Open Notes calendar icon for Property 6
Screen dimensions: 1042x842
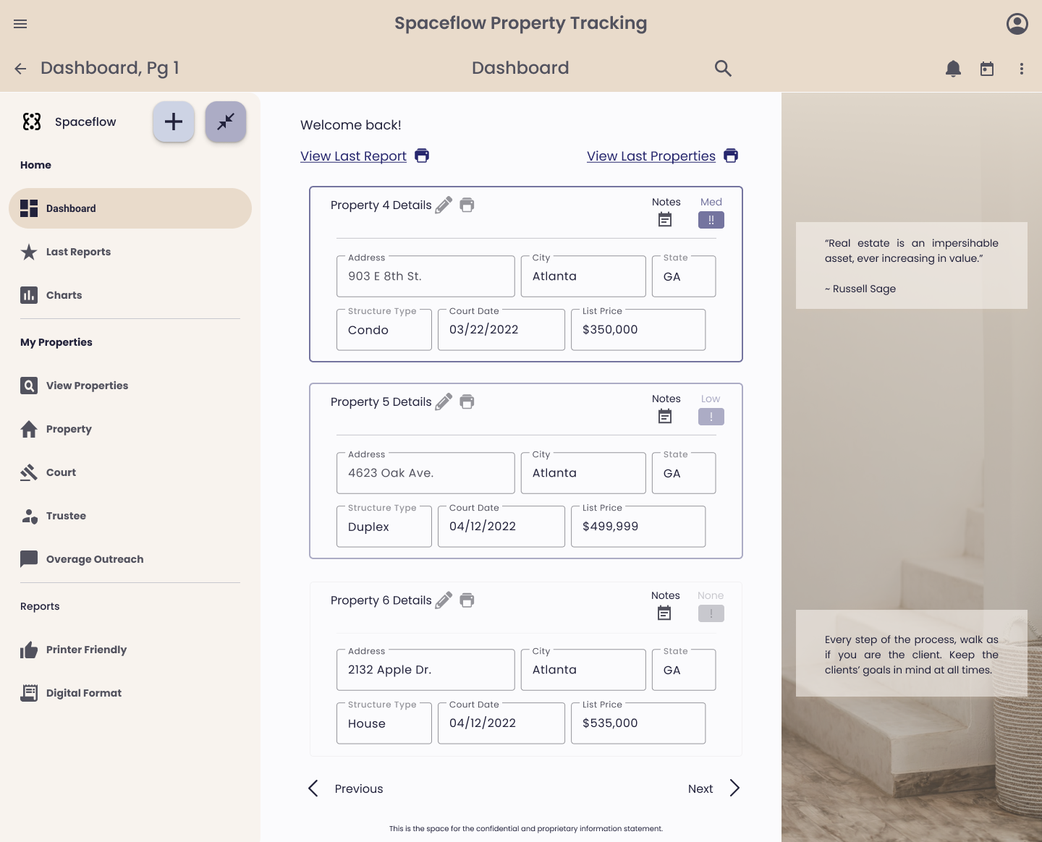tap(664, 613)
